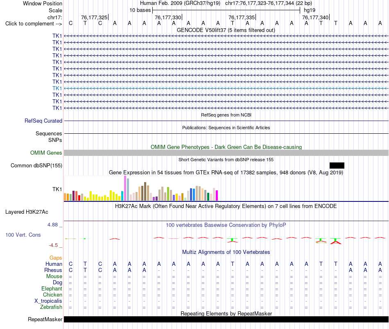Click the OMIM Genes side label
Viewport: 389px width, 329px height.
tap(46, 153)
